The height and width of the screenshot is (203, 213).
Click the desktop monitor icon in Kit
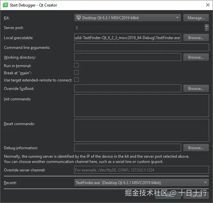point(79,18)
